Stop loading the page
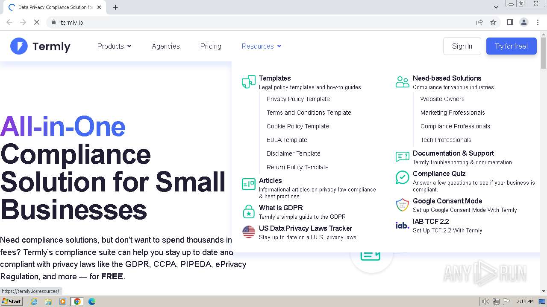This screenshot has height=307, width=547. point(37,22)
